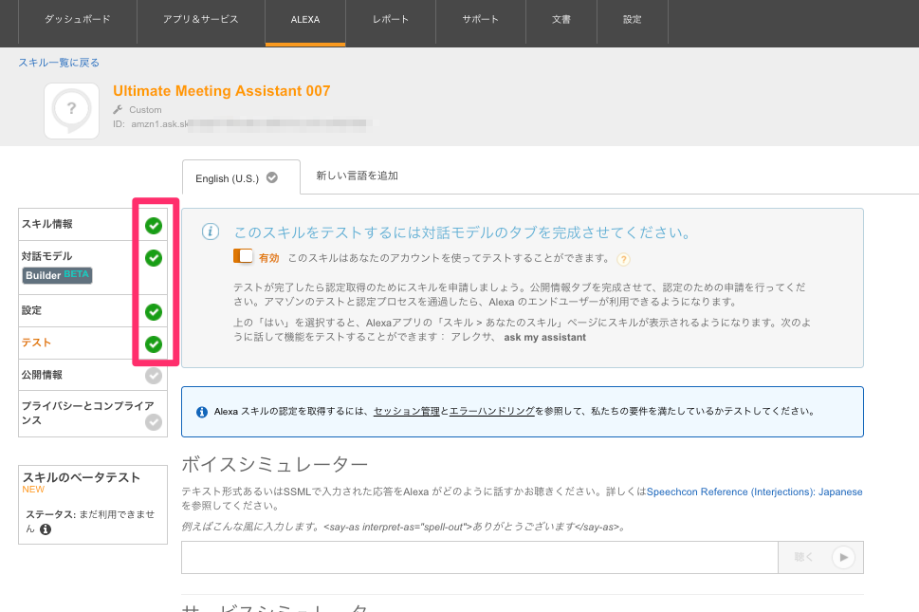919x612 pixels.
Task: Click the Ultimate Meeting Assistant 007 title
Action: pyautogui.click(x=222, y=91)
